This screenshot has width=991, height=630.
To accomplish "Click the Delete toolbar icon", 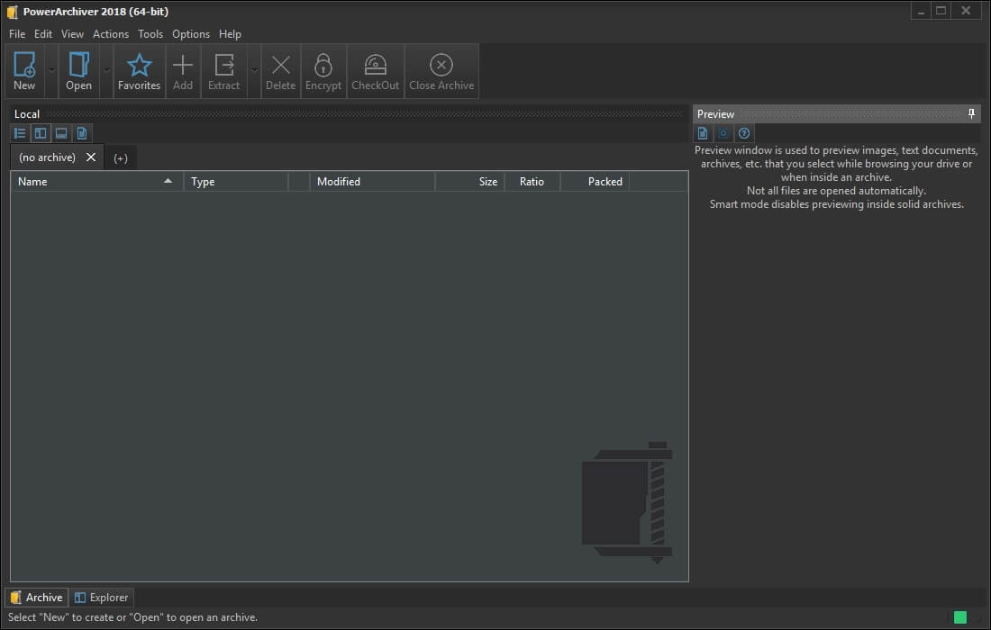I will pyautogui.click(x=280, y=70).
